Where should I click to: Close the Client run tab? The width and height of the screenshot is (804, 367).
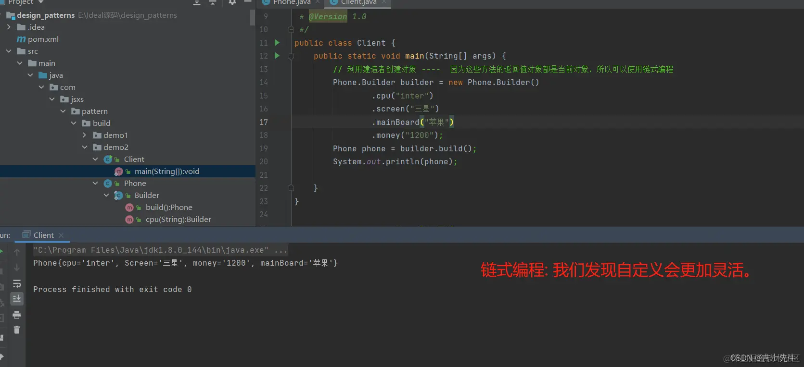point(61,235)
